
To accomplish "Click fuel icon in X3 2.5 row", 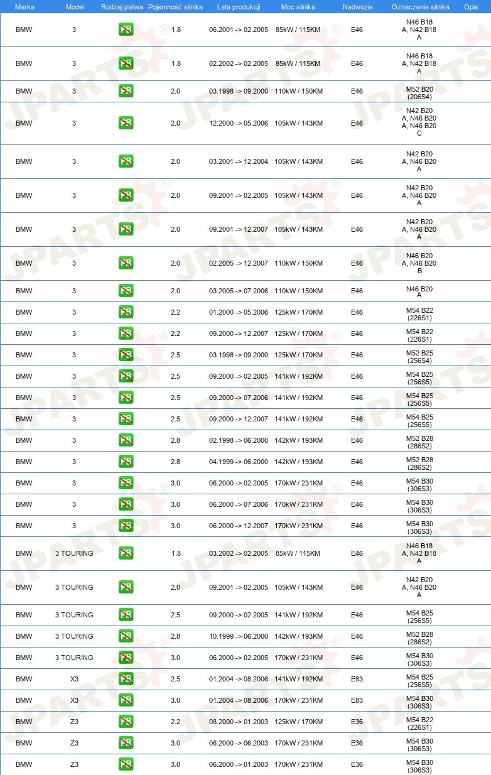I will point(126,679).
